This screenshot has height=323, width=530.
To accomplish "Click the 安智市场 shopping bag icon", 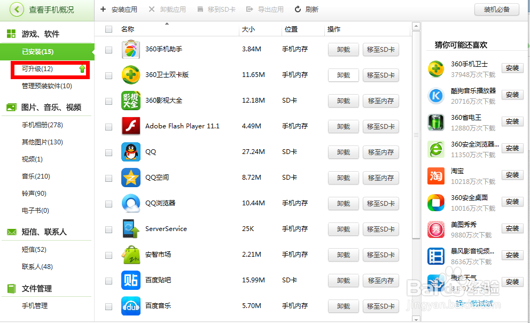I will click(x=131, y=255).
